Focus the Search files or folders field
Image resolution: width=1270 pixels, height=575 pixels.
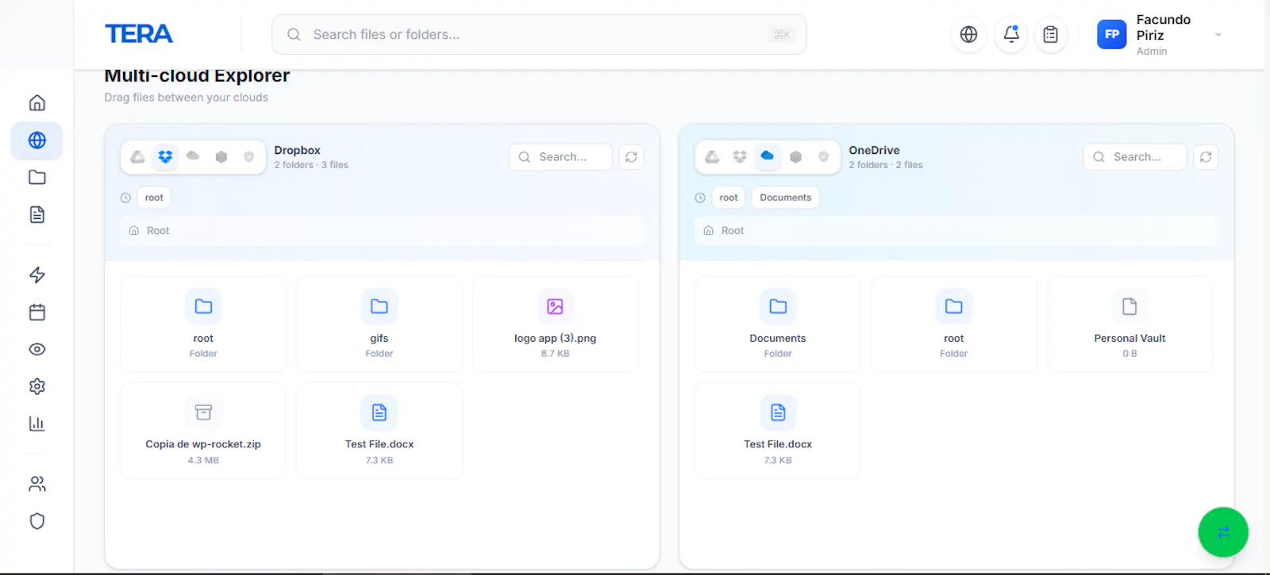tap(539, 35)
